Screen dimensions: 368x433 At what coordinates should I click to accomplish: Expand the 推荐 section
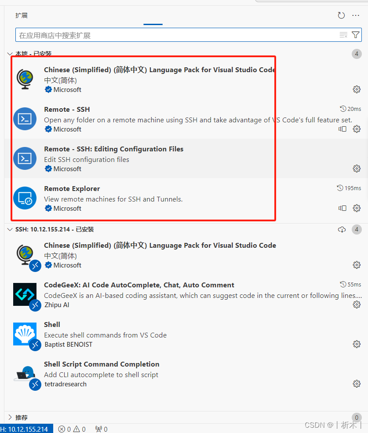(10, 417)
